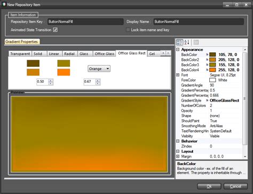Select the Opacity property row
The width and height of the screenshot is (253, 194).
tap(209, 111)
